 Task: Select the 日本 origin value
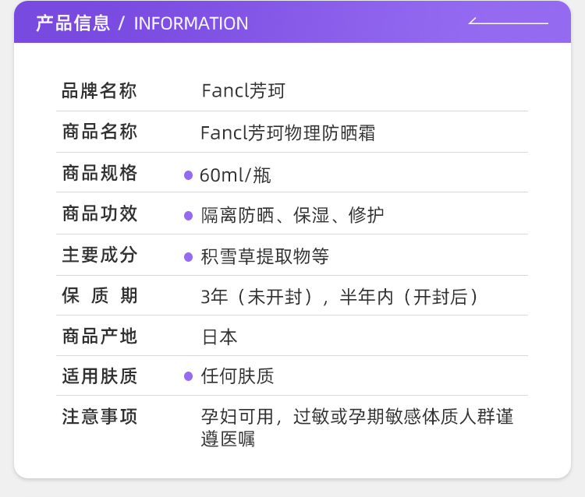click(x=219, y=337)
